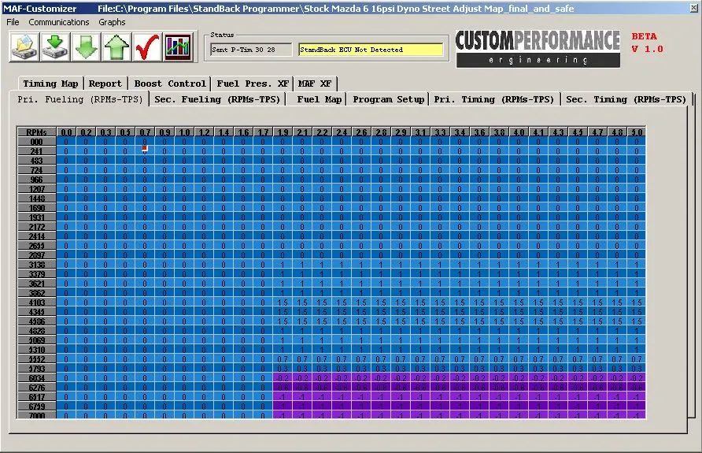Screen dimensions: 702x453
Task: Select the 7000 RPM row header
Action: click(x=36, y=415)
